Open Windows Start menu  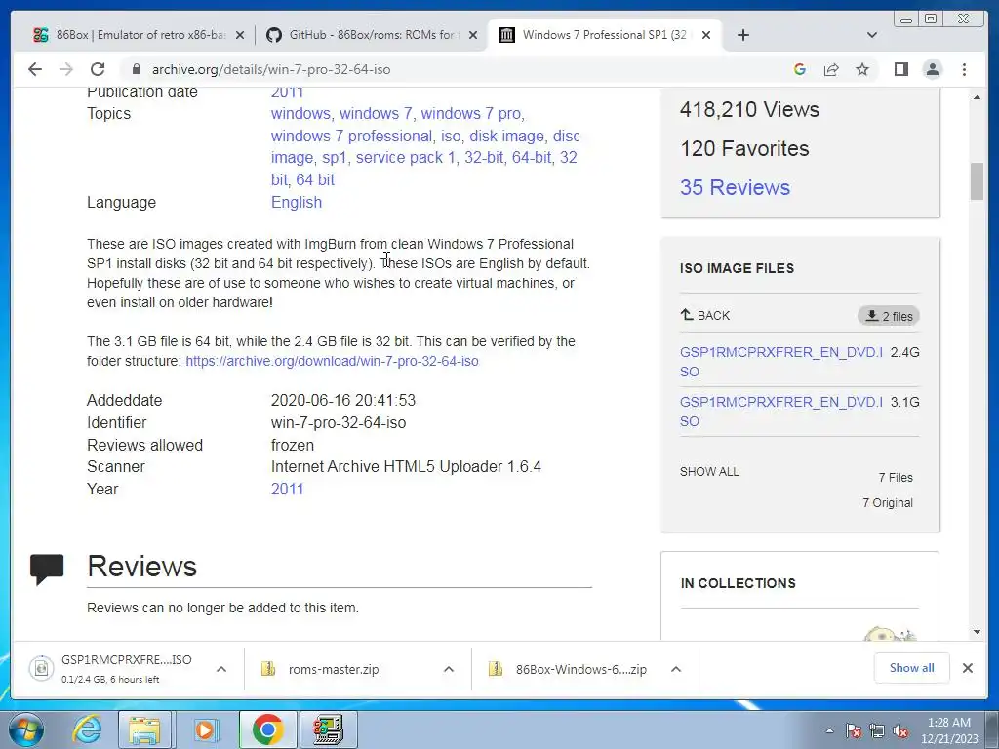(x=26, y=729)
